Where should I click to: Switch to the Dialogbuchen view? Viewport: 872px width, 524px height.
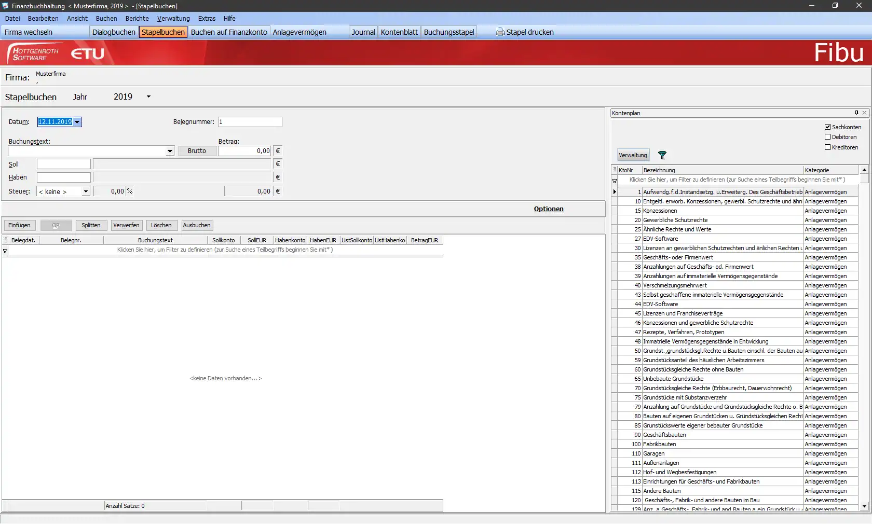pyautogui.click(x=114, y=32)
